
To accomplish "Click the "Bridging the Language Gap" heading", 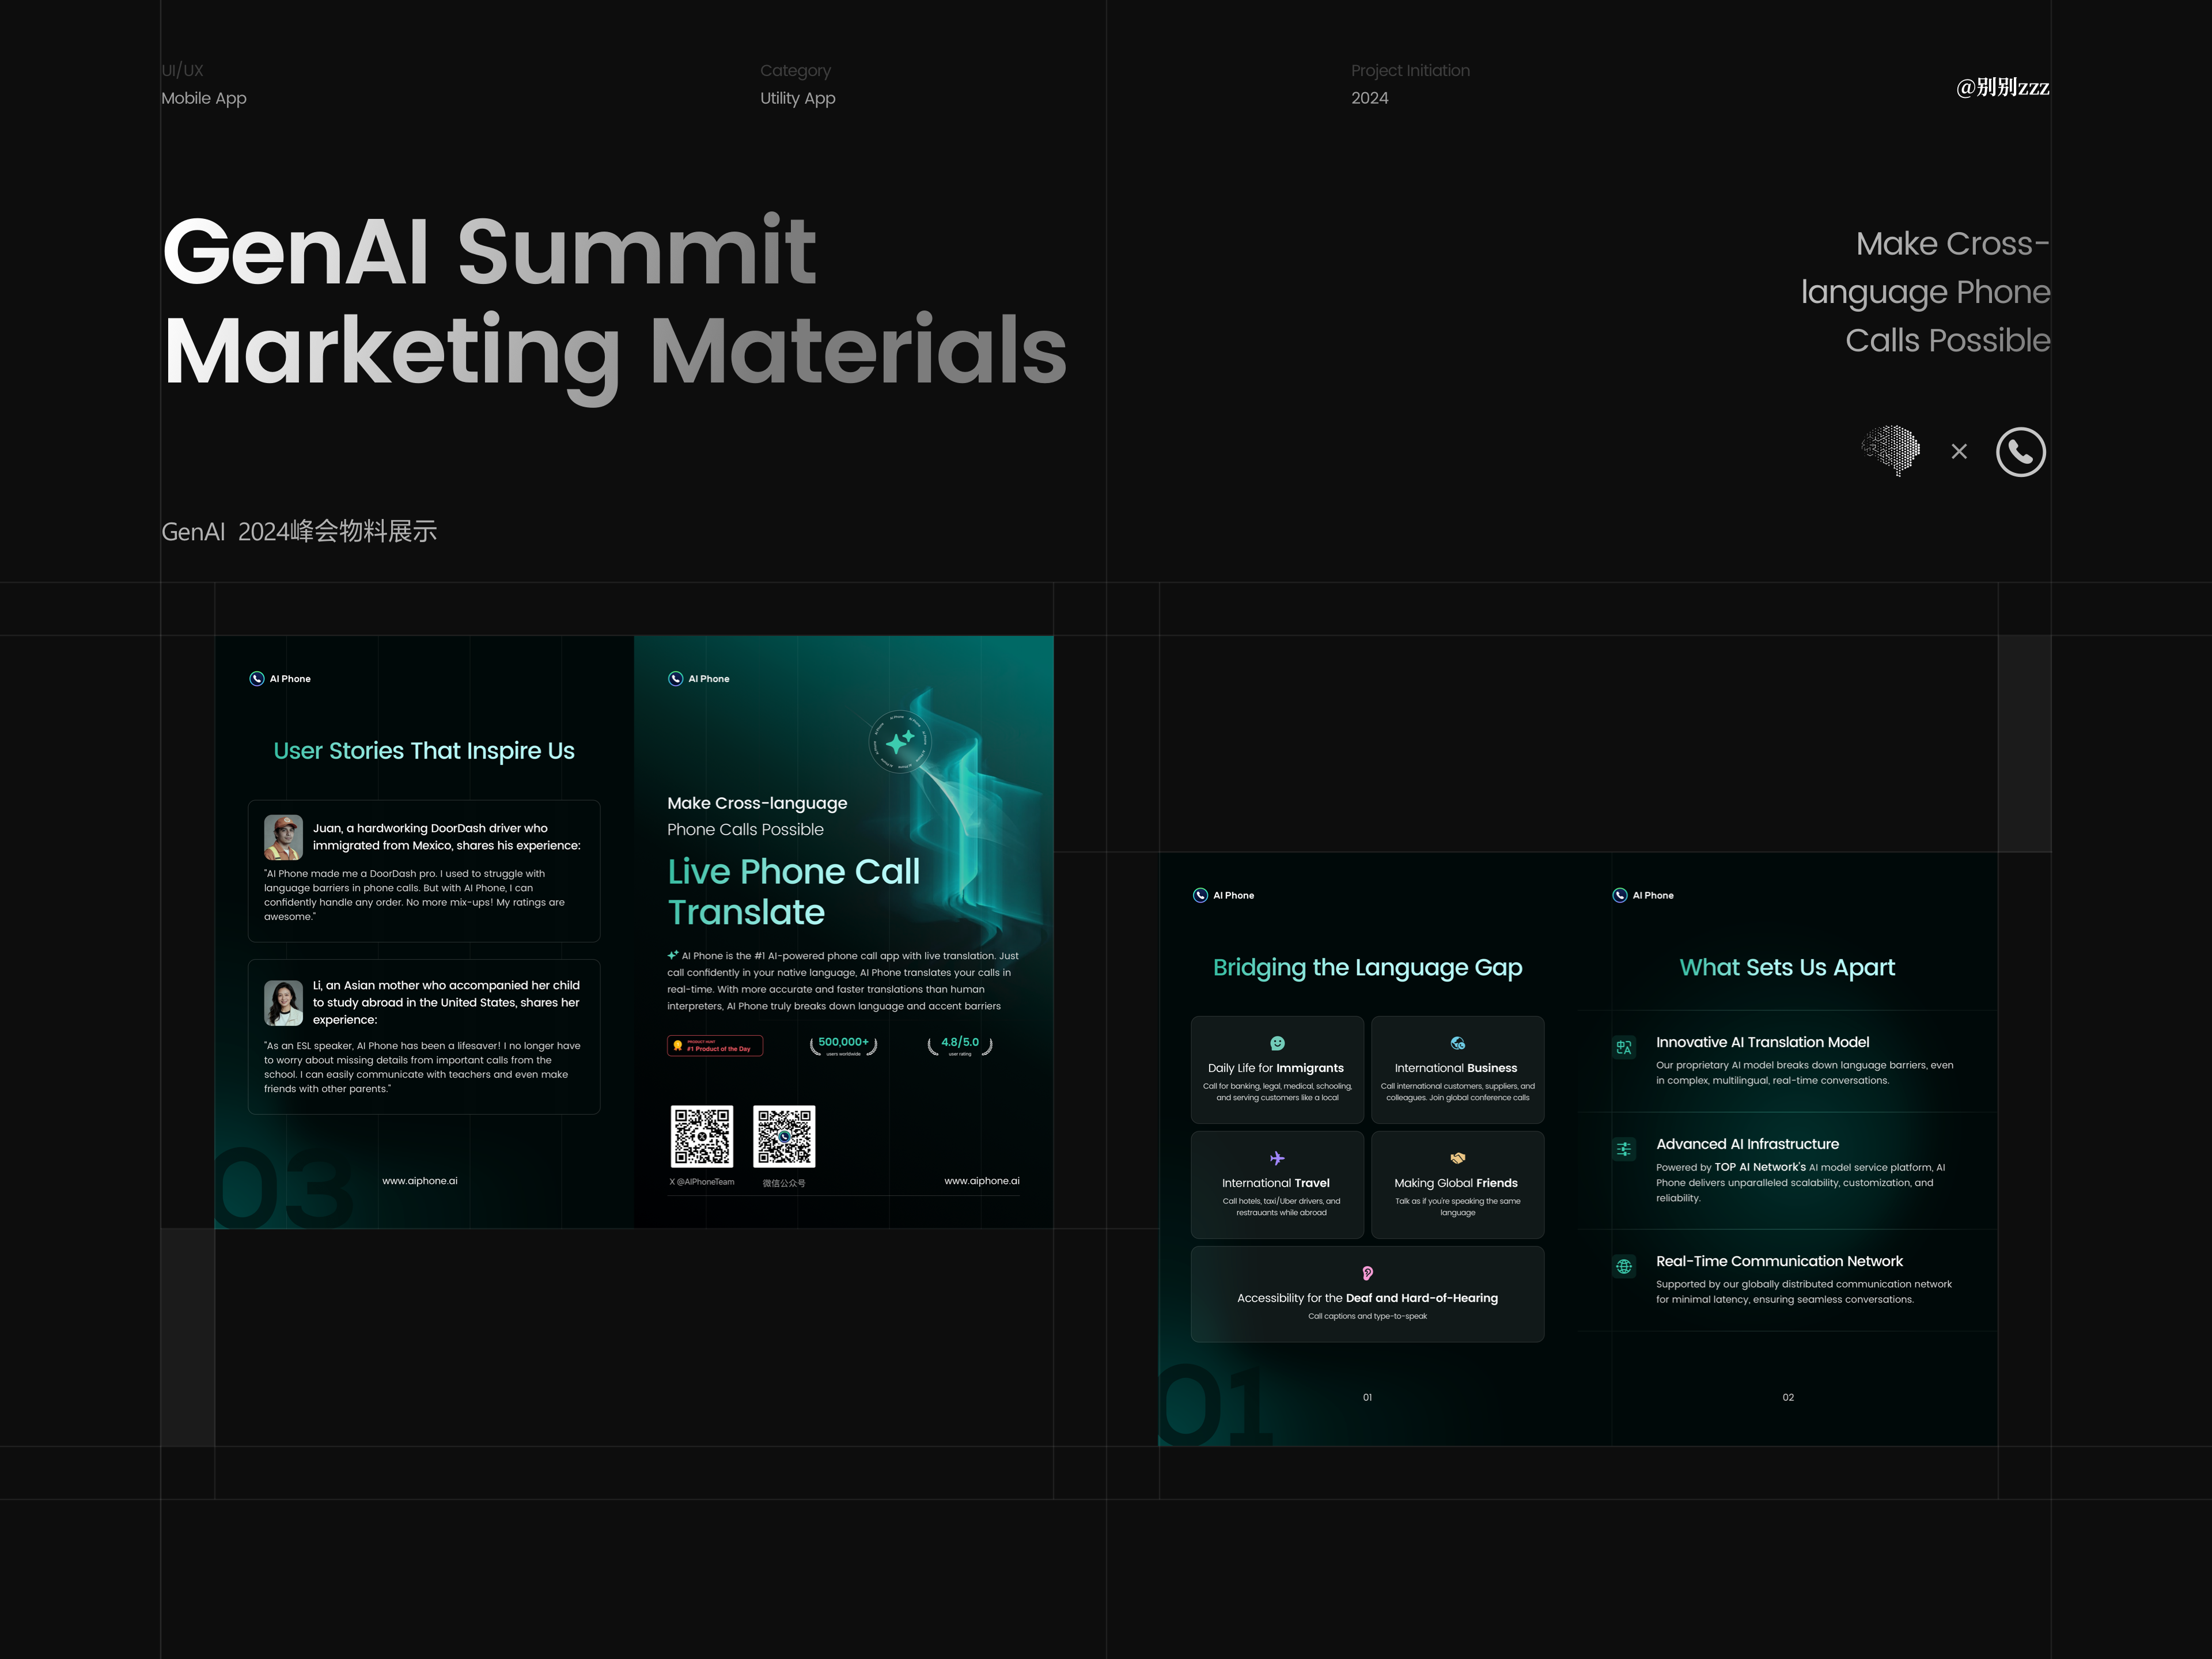I will [x=1367, y=968].
